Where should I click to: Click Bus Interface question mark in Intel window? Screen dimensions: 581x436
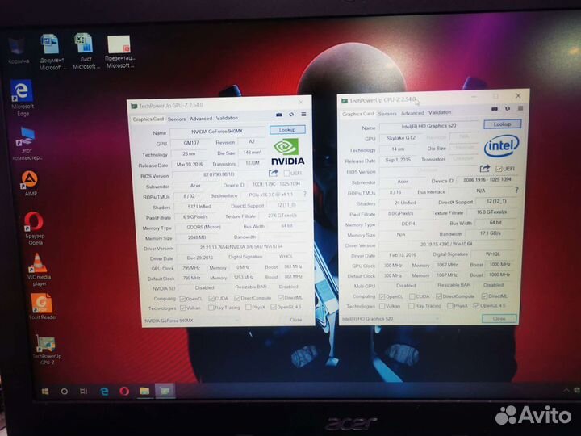point(516,190)
